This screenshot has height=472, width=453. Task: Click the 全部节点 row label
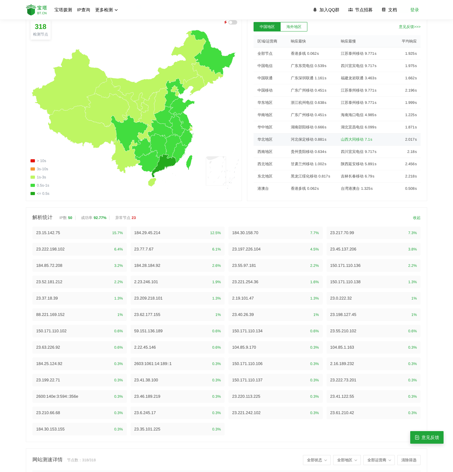pos(265,53)
